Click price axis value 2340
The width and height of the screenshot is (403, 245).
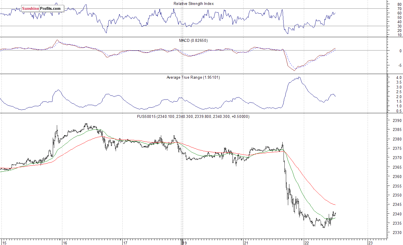(397, 214)
